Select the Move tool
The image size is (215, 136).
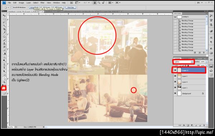[4, 16]
